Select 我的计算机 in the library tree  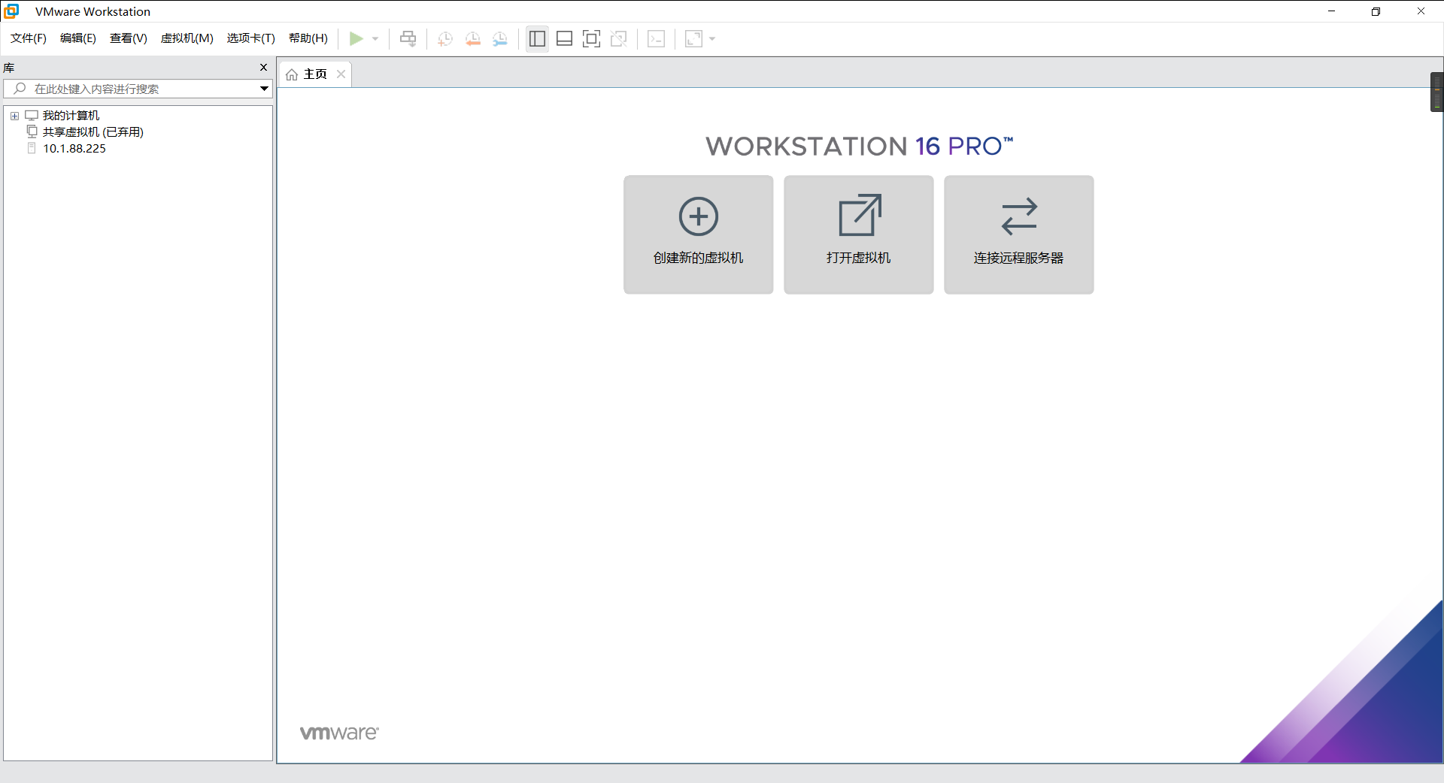pos(71,116)
